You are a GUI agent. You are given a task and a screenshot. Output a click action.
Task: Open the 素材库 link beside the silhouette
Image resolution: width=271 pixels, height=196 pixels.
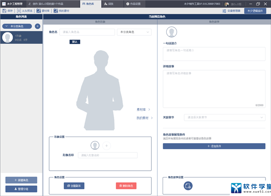tap(143, 109)
